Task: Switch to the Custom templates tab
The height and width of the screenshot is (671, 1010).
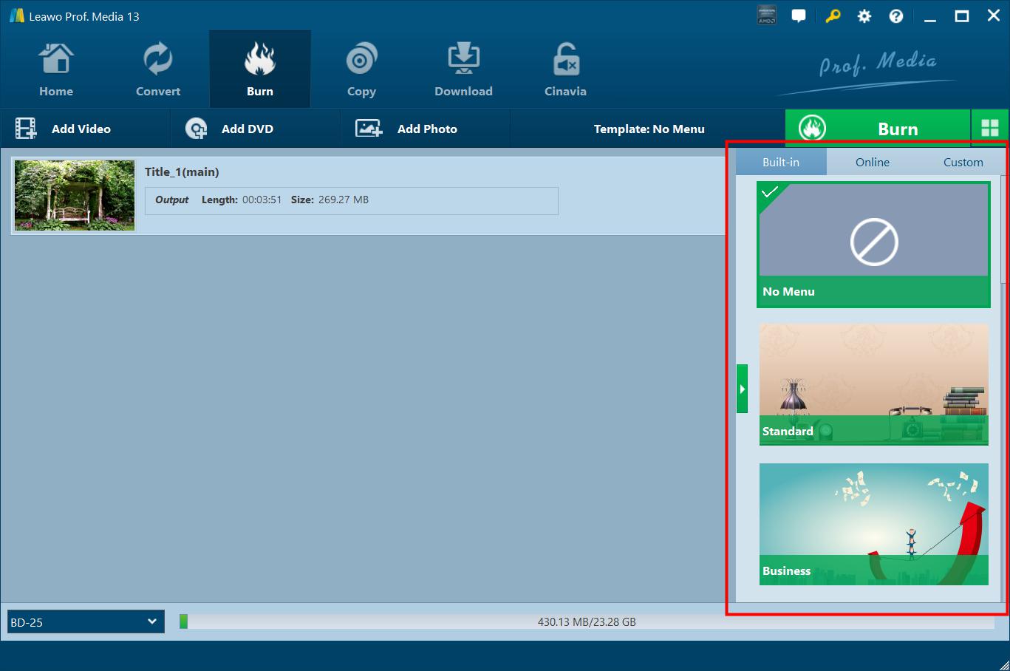Action: coord(963,162)
